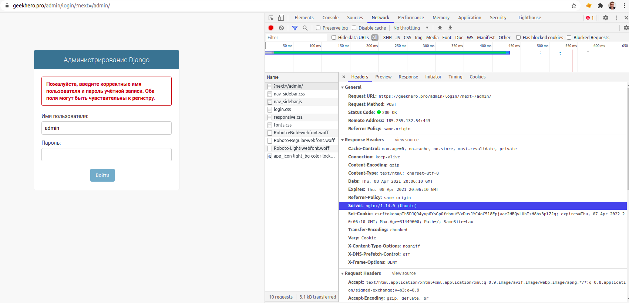Import HAR file upload arrow

440,28
